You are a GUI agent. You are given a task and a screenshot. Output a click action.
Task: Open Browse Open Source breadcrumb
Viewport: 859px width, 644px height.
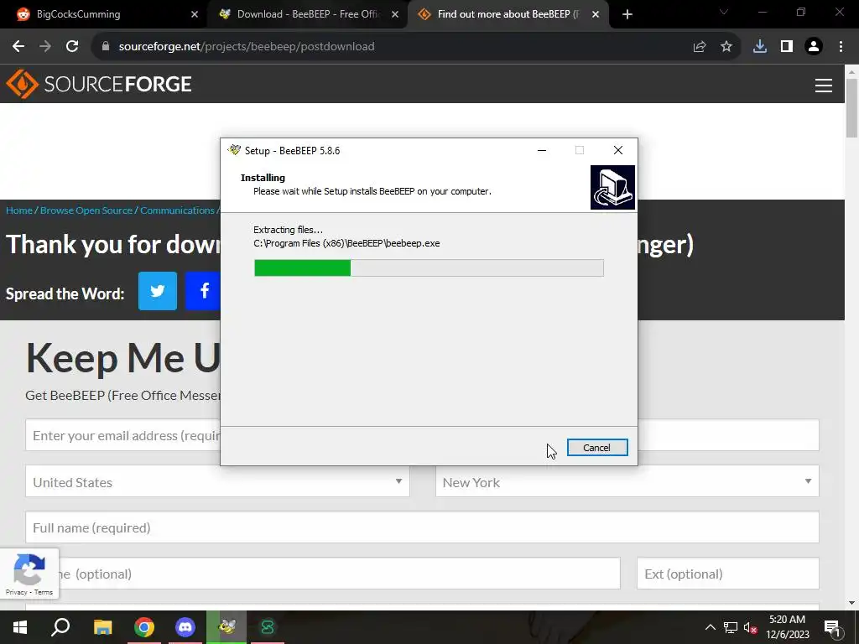[86, 210]
